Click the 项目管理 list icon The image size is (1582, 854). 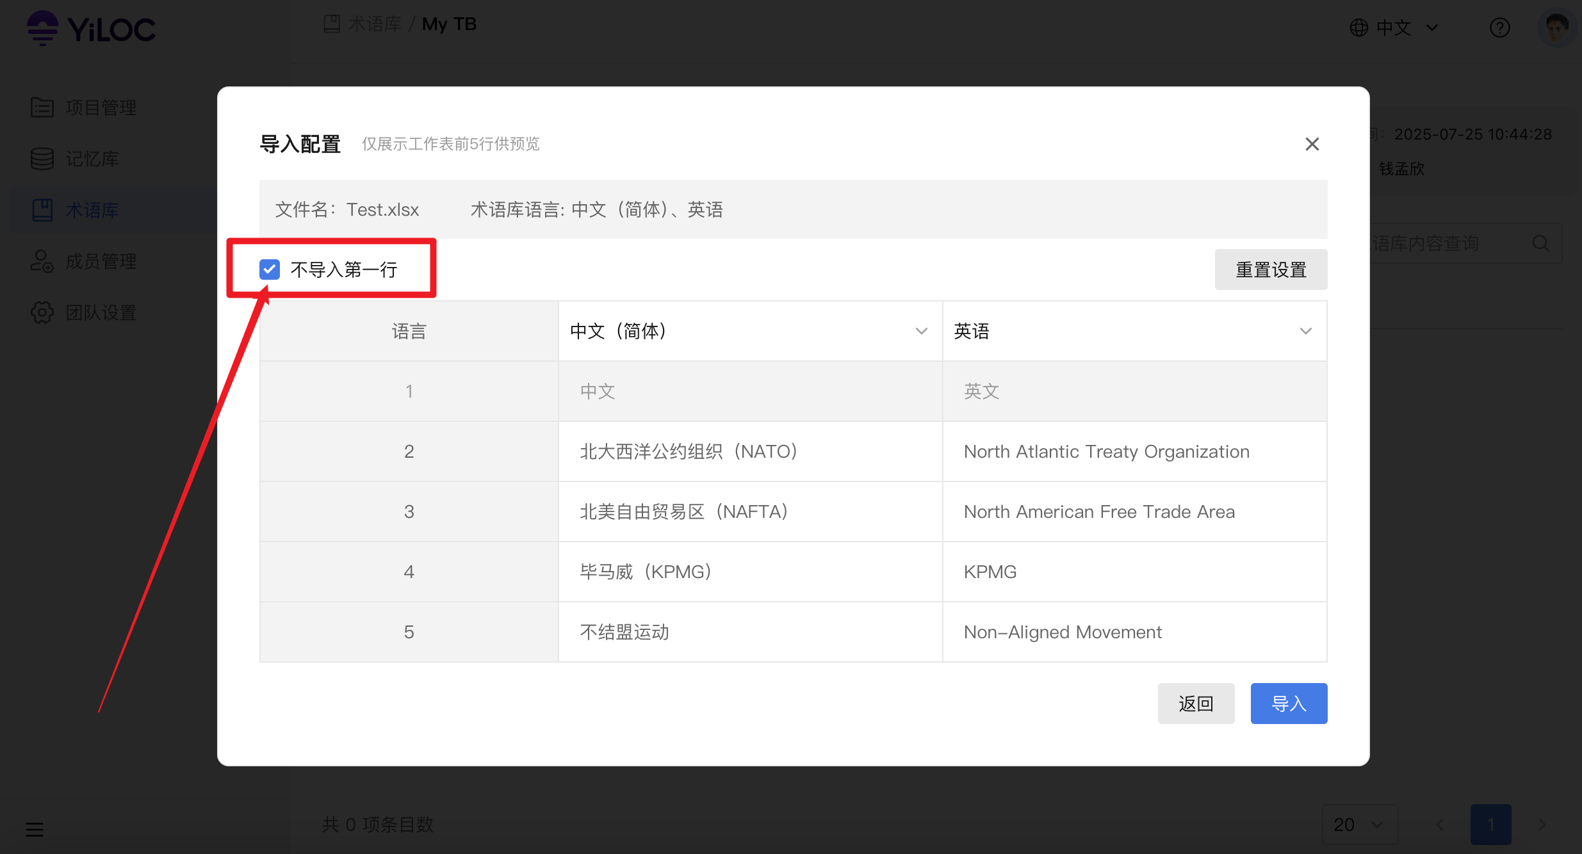click(42, 108)
